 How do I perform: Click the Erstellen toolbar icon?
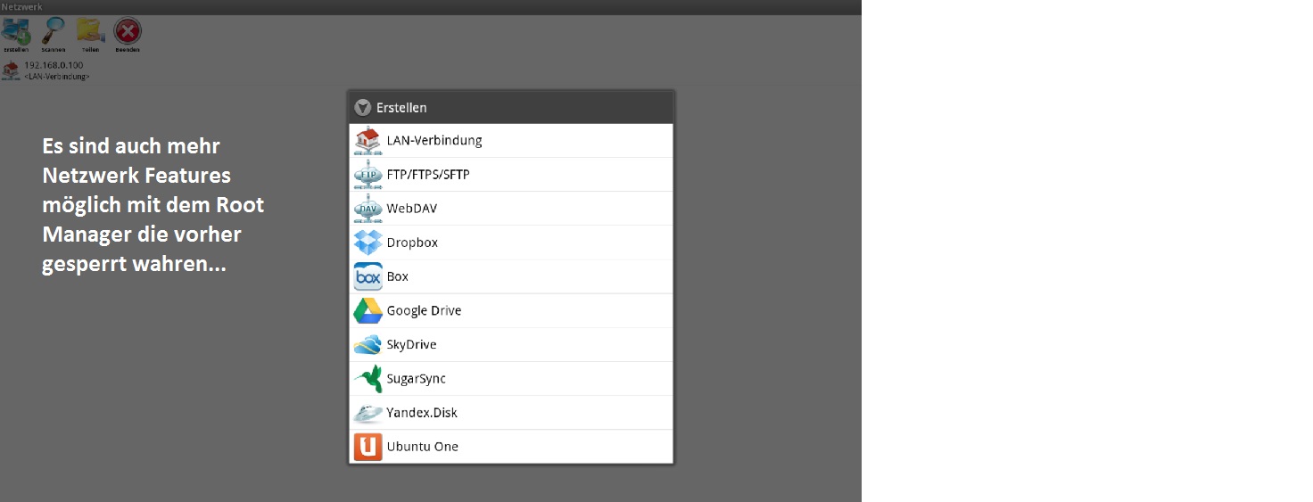pyautogui.click(x=16, y=34)
